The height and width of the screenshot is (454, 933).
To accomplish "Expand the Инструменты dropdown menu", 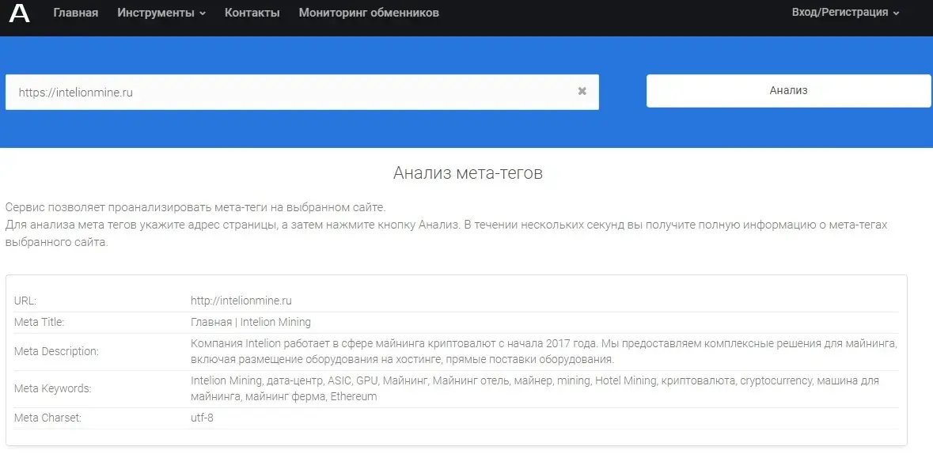I will pos(161,13).
